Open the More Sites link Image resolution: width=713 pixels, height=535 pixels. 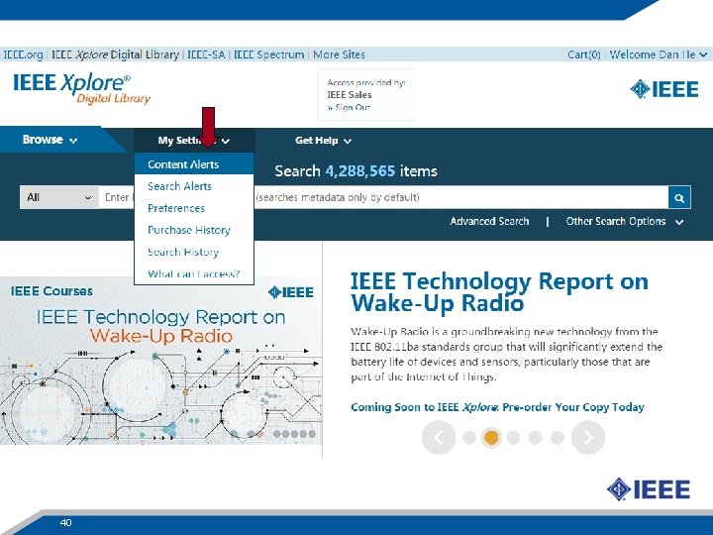click(x=340, y=54)
